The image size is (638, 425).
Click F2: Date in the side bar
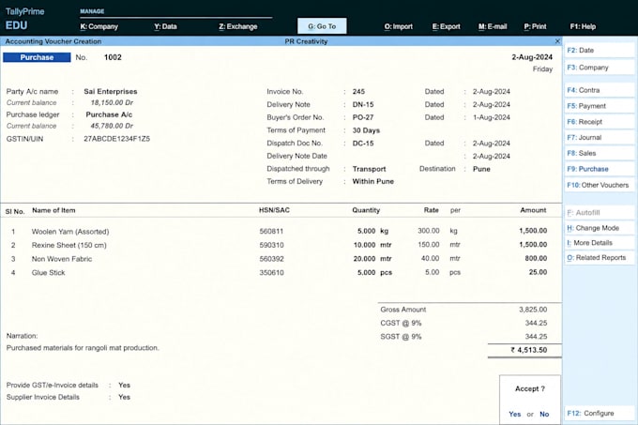(x=600, y=51)
